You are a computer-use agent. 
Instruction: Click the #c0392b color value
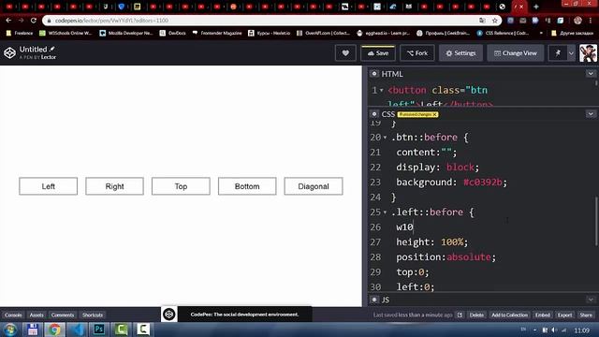pos(483,183)
